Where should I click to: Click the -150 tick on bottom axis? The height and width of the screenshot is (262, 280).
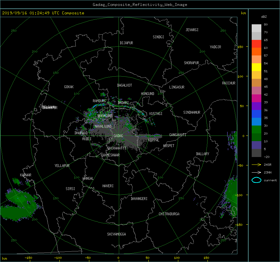[28, 258]
